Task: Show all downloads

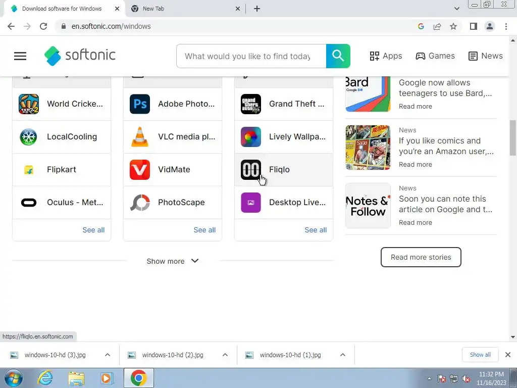Action: (480, 355)
